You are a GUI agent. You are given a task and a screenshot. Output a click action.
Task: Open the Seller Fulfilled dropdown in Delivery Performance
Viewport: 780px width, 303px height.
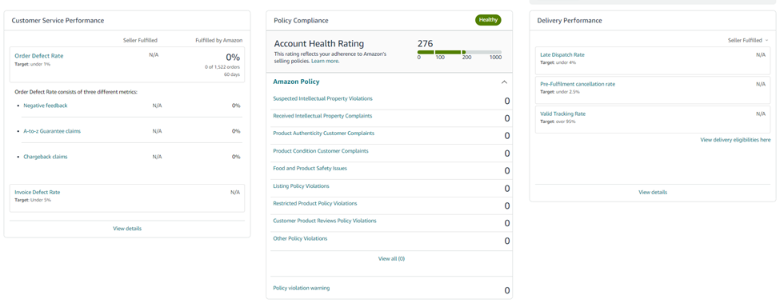click(x=748, y=40)
